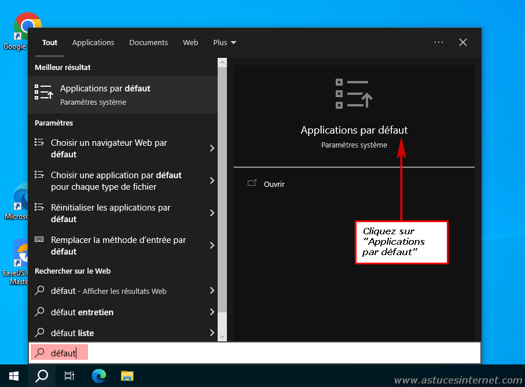Click Applications par défaut title in preview pane
The height and width of the screenshot is (387, 525).
354,130
